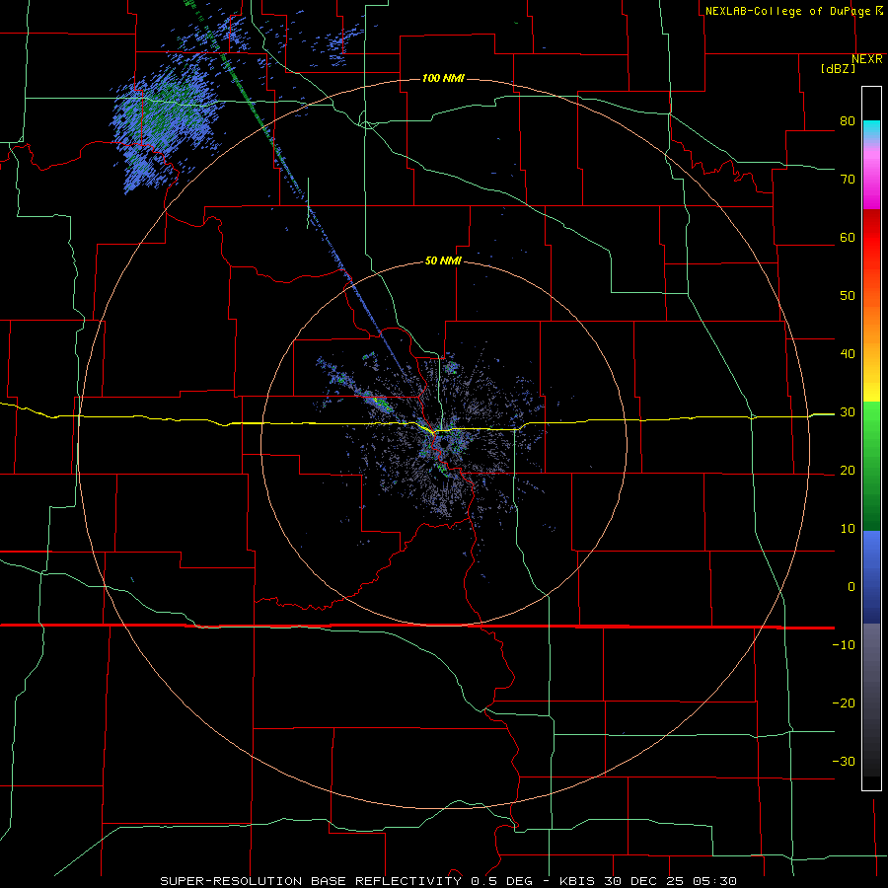Click the 80 value on the dBZ scale

(848, 121)
